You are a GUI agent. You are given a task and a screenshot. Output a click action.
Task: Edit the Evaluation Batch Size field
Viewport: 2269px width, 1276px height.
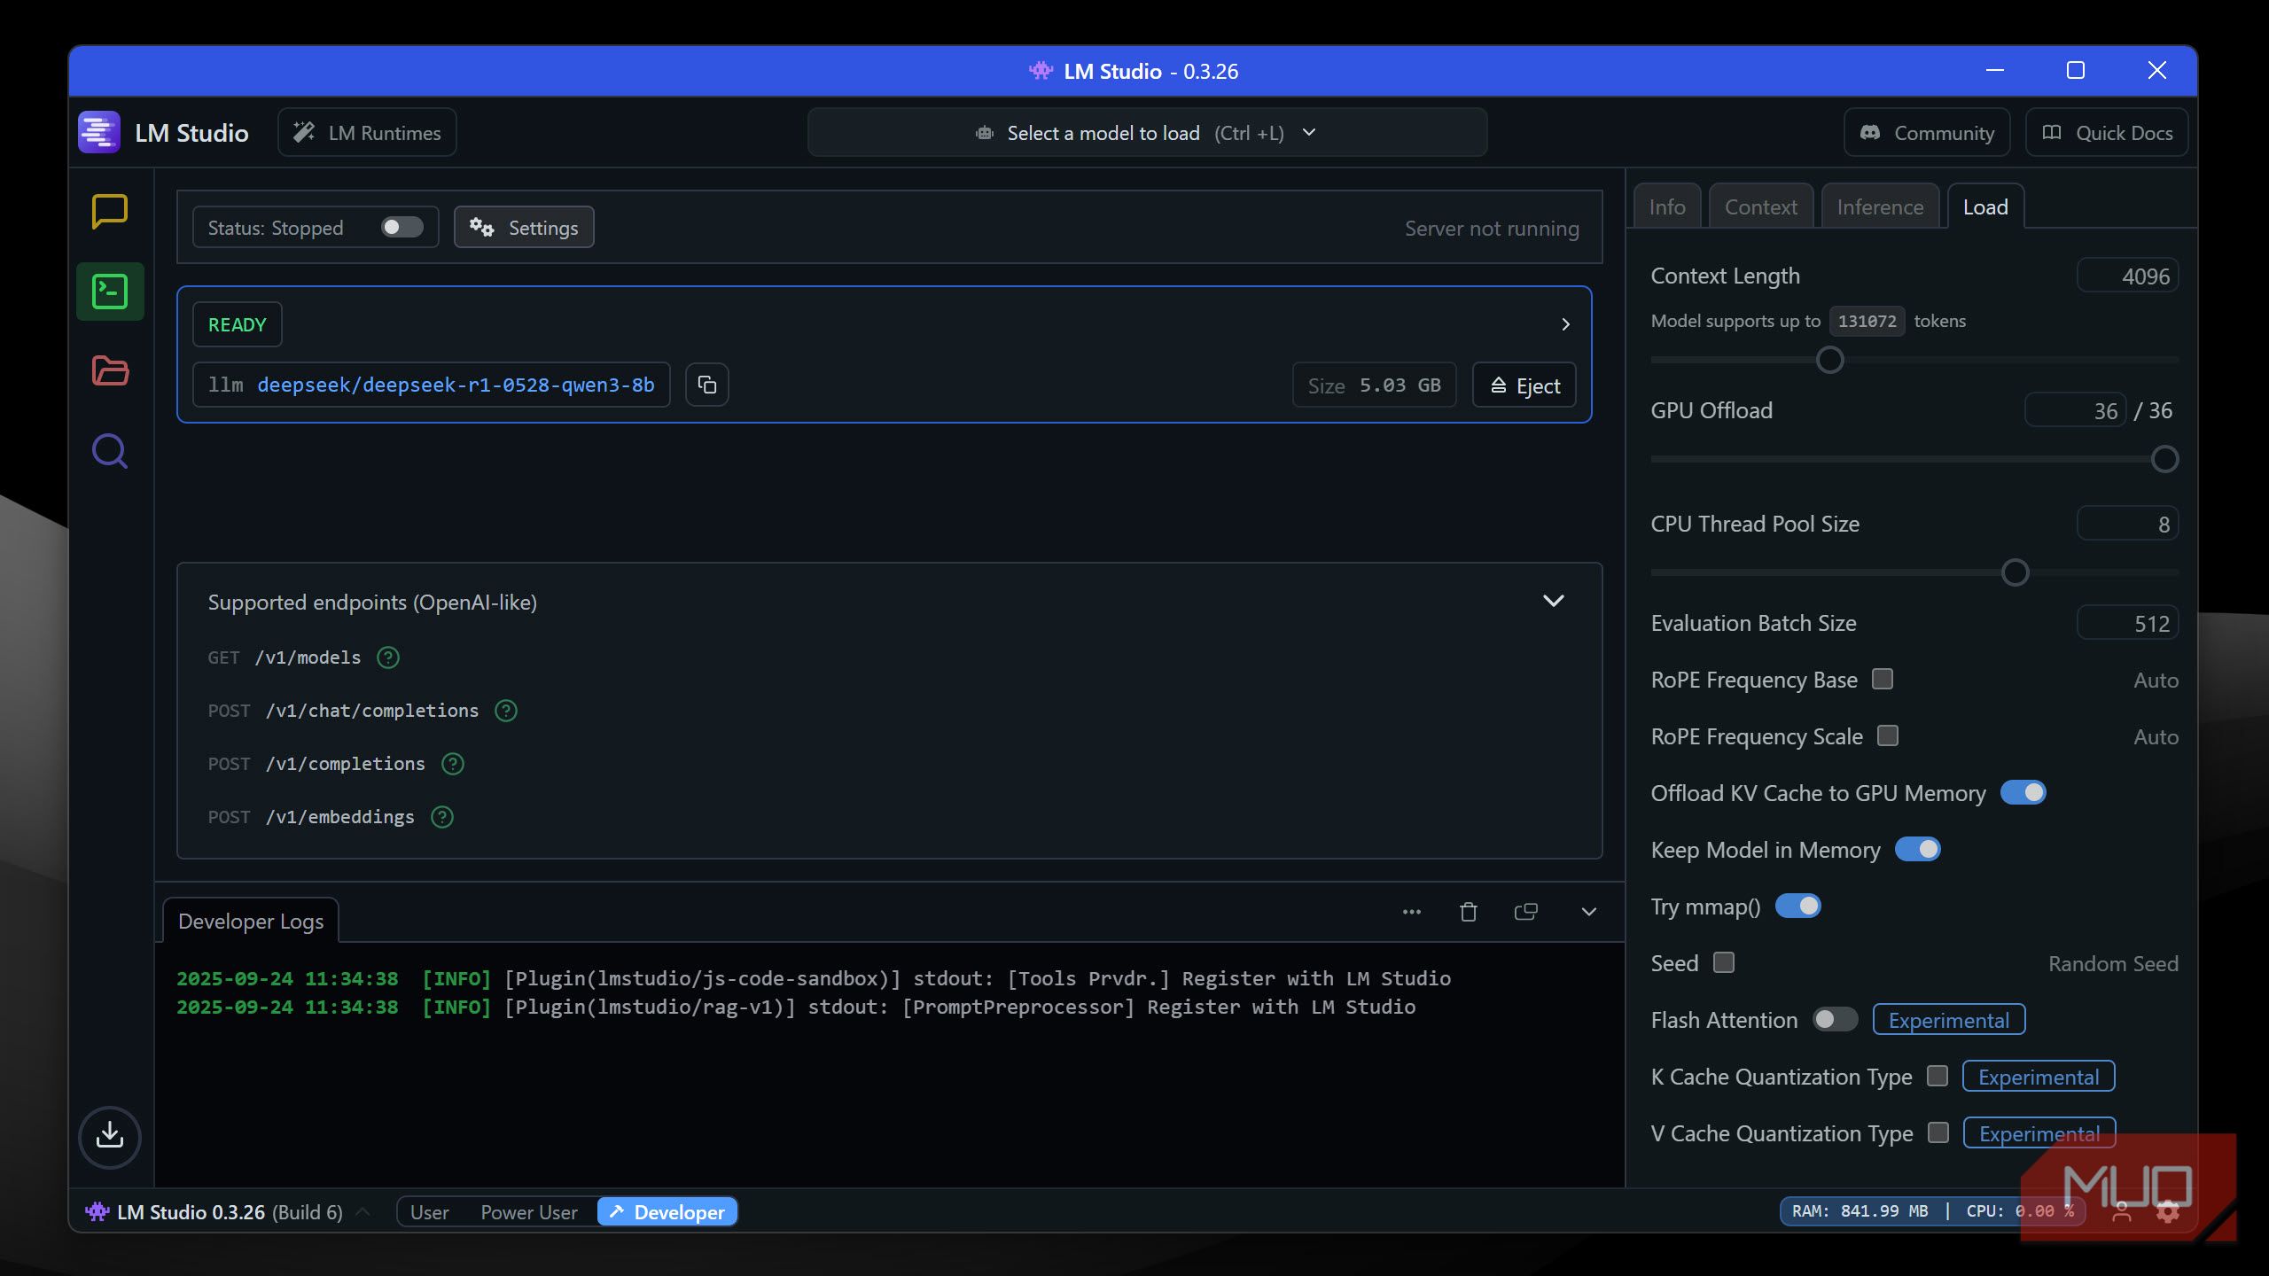tap(2127, 623)
